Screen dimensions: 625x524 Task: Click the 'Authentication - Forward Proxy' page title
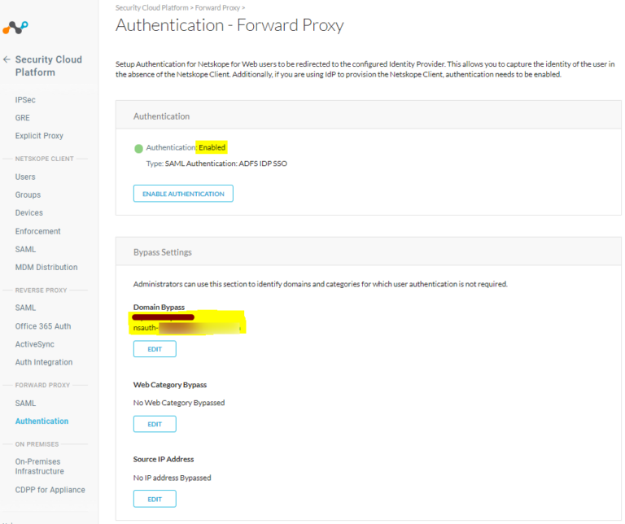click(x=229, y=25)
